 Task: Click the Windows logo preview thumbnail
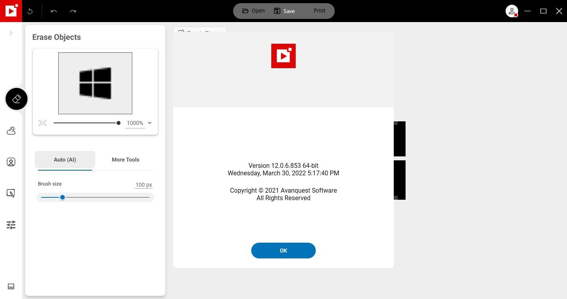pyautogui.click(x=95, y=83)
